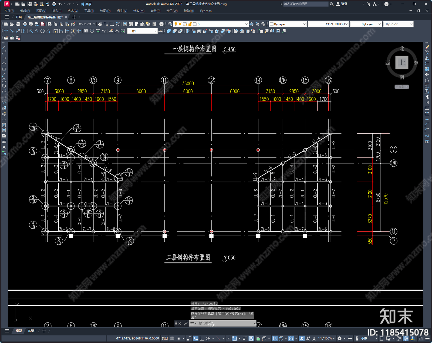Open the plot DWF export icon
The height and width of the screenshot is (343, 432).
click(x=42, y=24)
